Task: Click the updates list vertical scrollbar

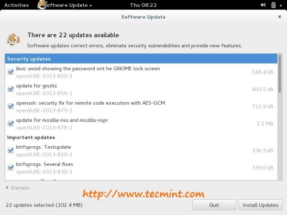Action: pos(279,76)
